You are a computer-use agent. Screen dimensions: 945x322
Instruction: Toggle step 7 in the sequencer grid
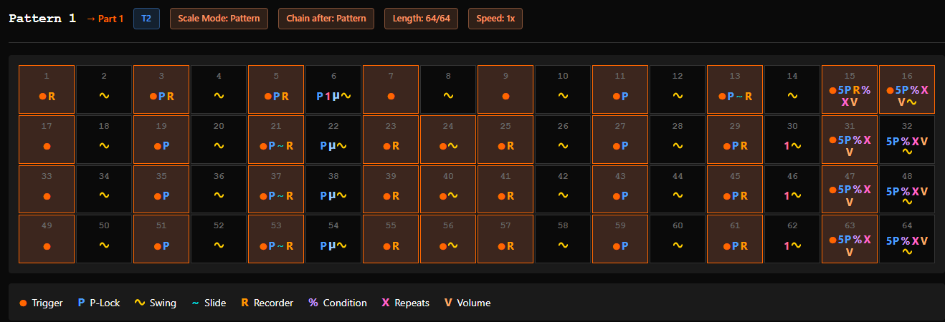point(391,89)
